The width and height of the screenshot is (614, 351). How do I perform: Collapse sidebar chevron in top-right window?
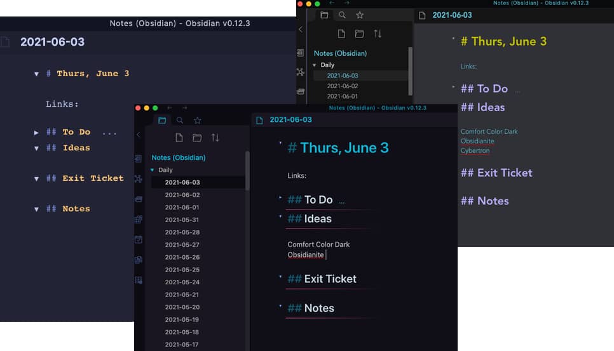pyautogui.click(x=301, y=29)
